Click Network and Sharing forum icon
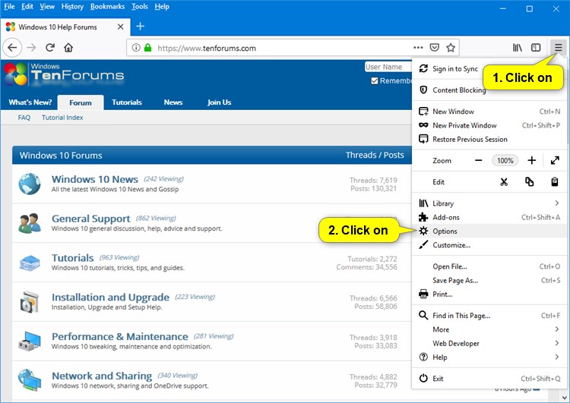This screenshot has height=403, width=570. click(x=30, y=380)
